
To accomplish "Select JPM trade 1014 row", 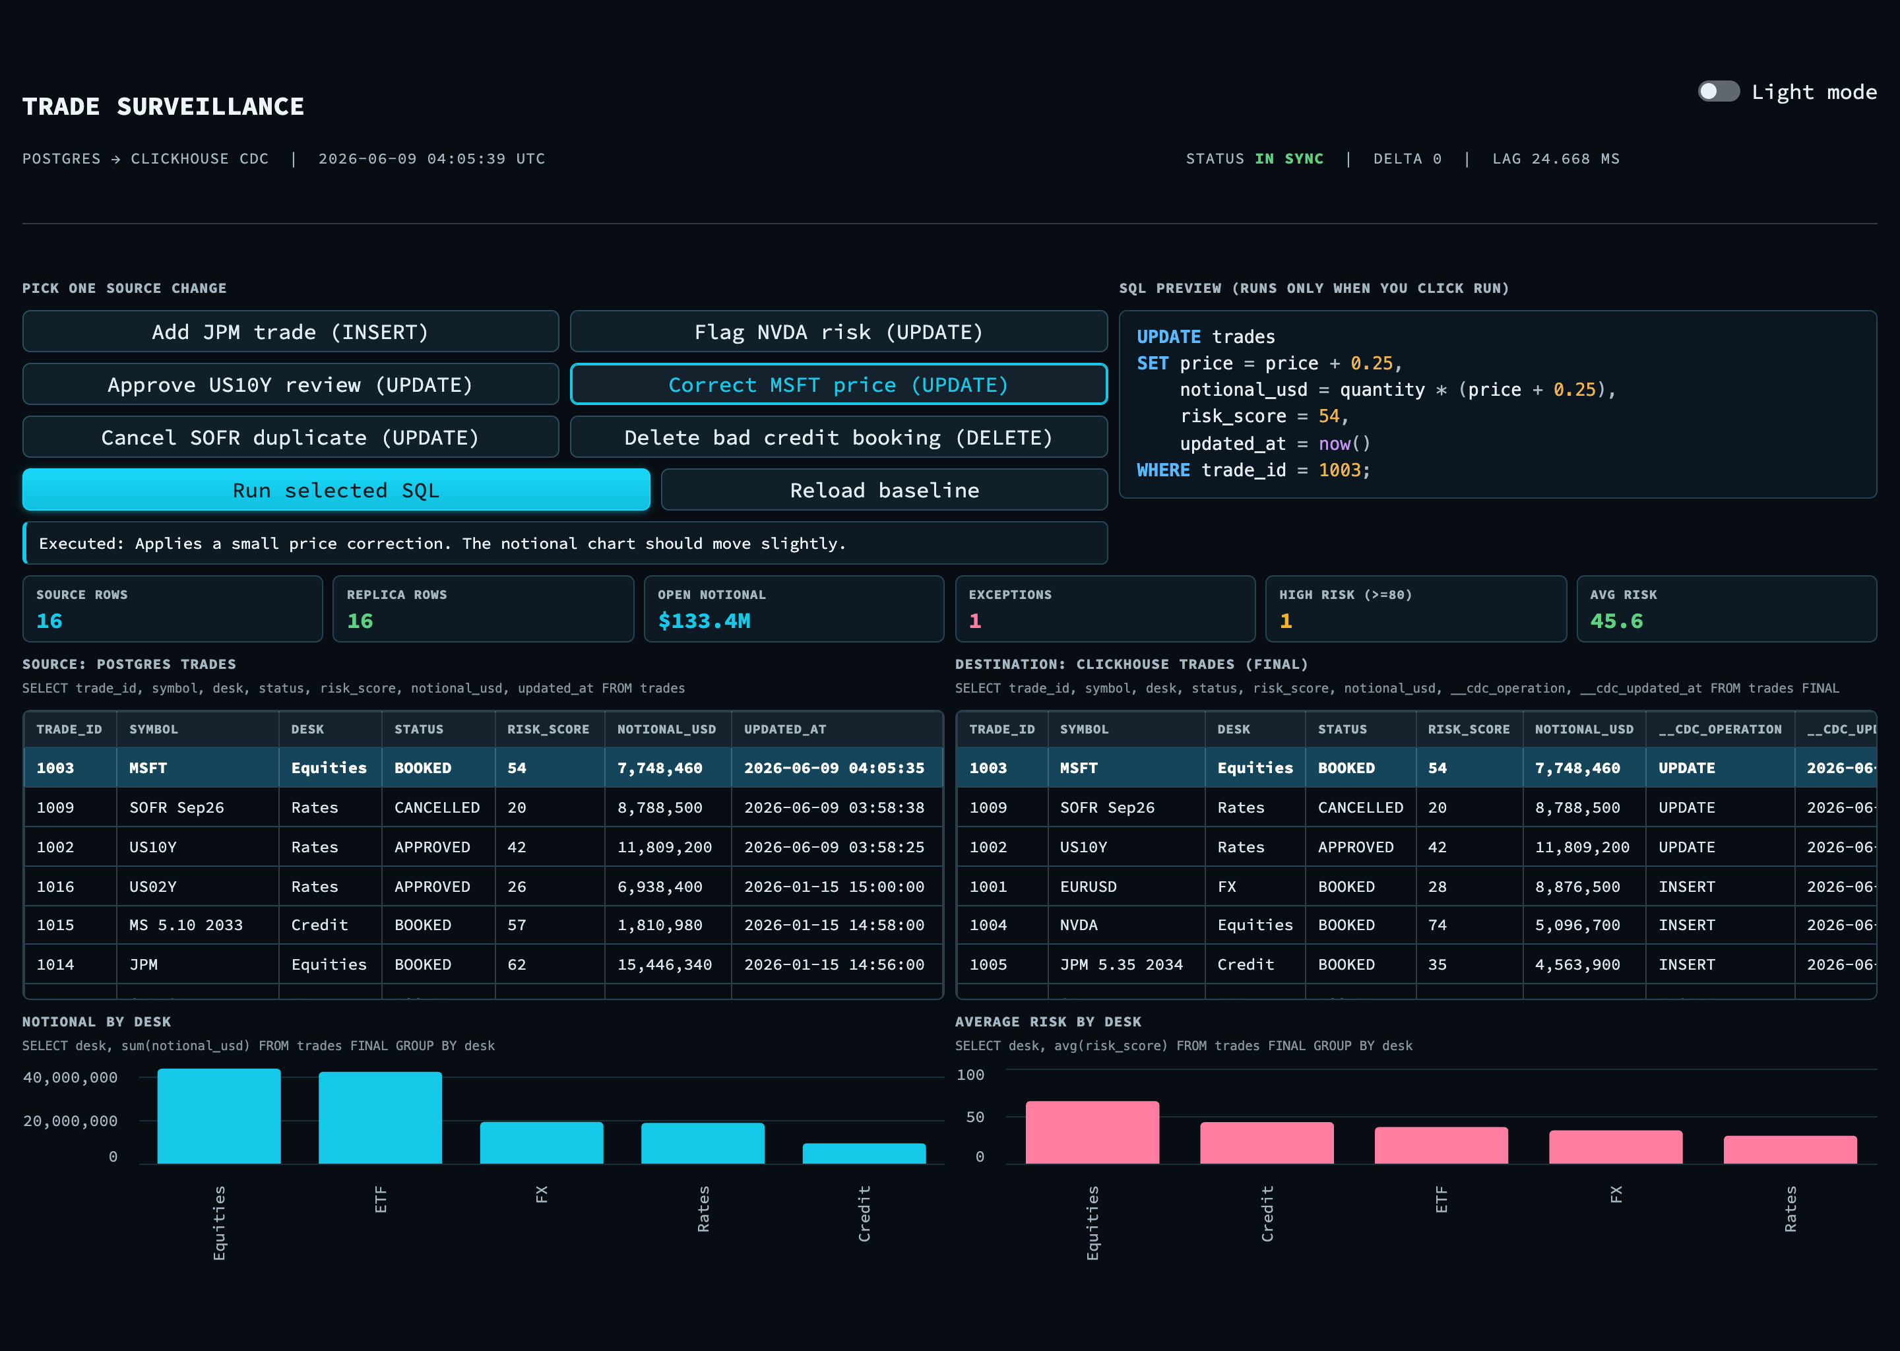I will [484, 965].
